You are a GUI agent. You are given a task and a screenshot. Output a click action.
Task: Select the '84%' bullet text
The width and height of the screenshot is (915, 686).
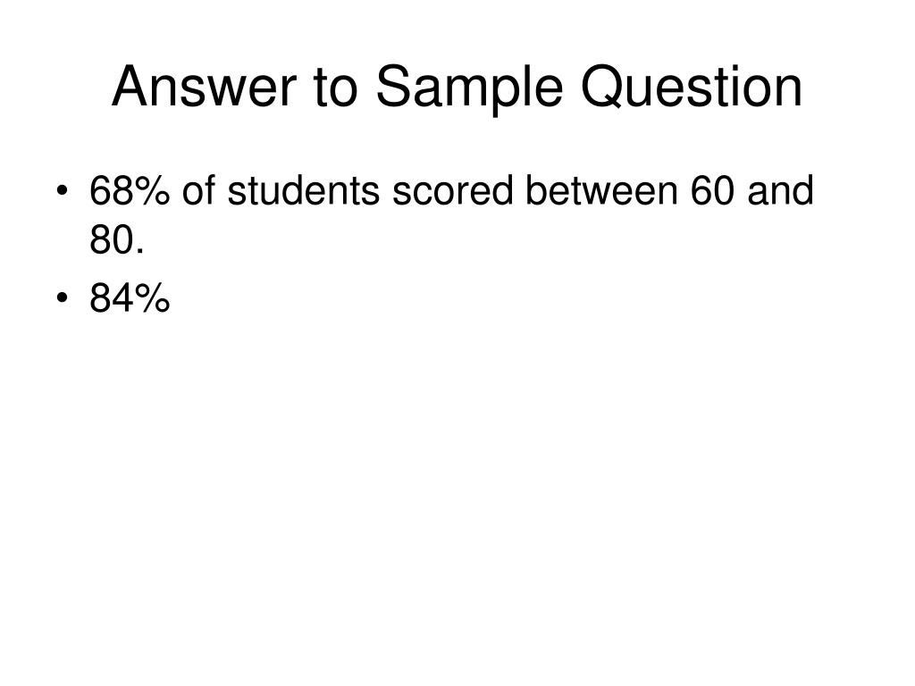tap(130, 297)
